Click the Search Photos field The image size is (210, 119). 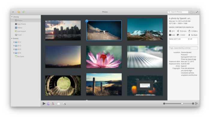pyautogui.click(x=178, y=12)
